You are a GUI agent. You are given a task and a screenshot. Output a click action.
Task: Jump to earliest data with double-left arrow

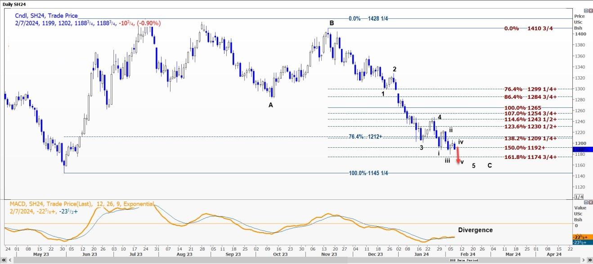click(x=4, y=260)
